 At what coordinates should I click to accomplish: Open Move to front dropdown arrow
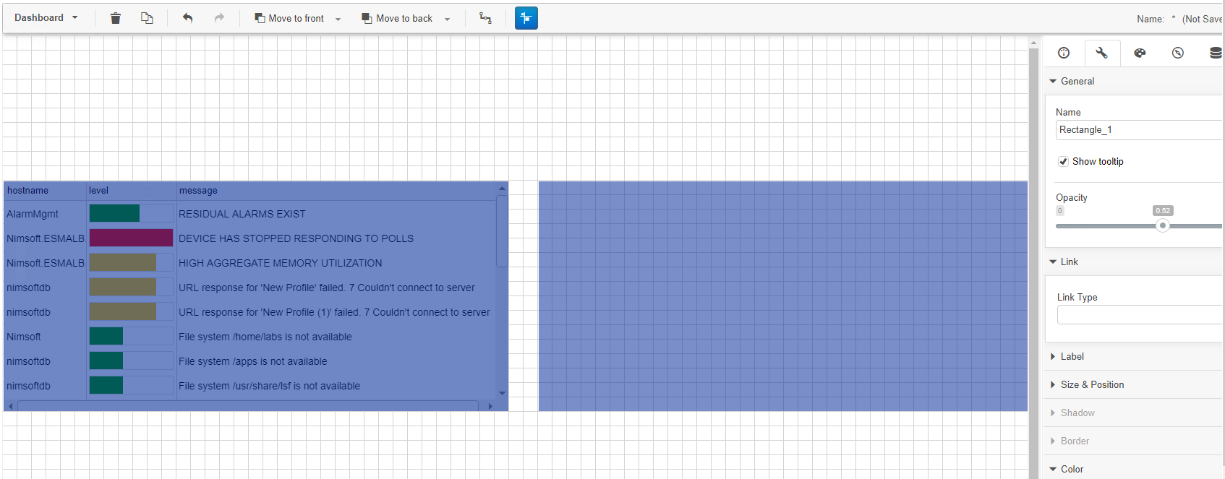pyautogui.click(x=338, y=19)
